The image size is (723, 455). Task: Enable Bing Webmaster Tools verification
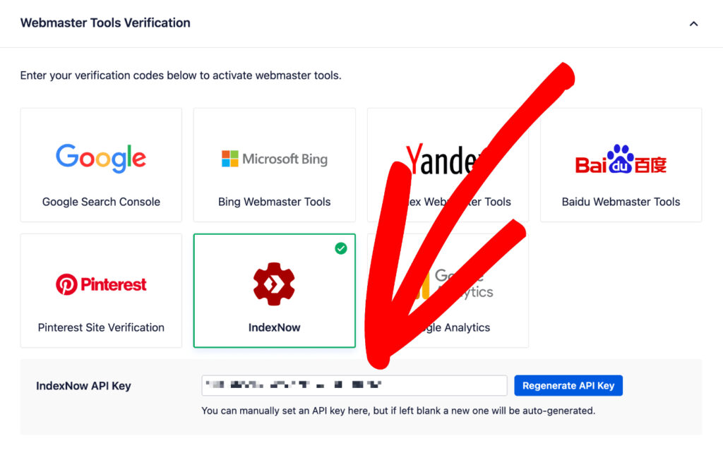pos(274,164)
